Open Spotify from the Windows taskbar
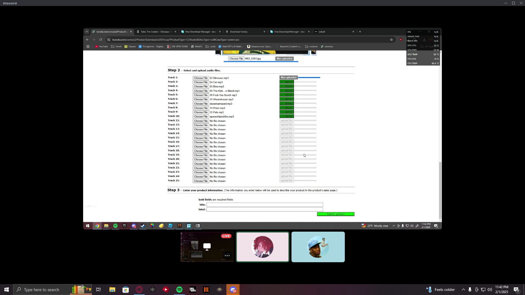This screenshot has width=525, height=295. 179,290
